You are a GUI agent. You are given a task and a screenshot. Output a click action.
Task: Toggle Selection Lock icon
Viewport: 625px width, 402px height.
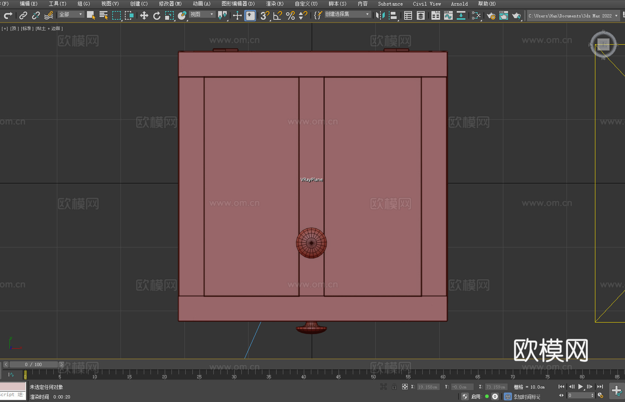click(x=394, y=387)
